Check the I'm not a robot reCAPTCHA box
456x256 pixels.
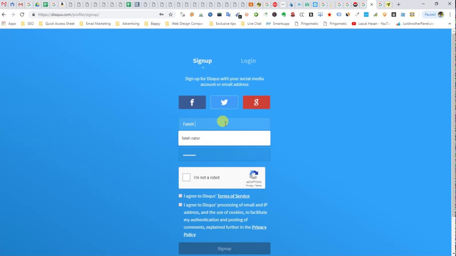point(186,177)
